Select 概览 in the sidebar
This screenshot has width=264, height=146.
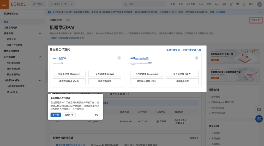(x=22, y=22)
